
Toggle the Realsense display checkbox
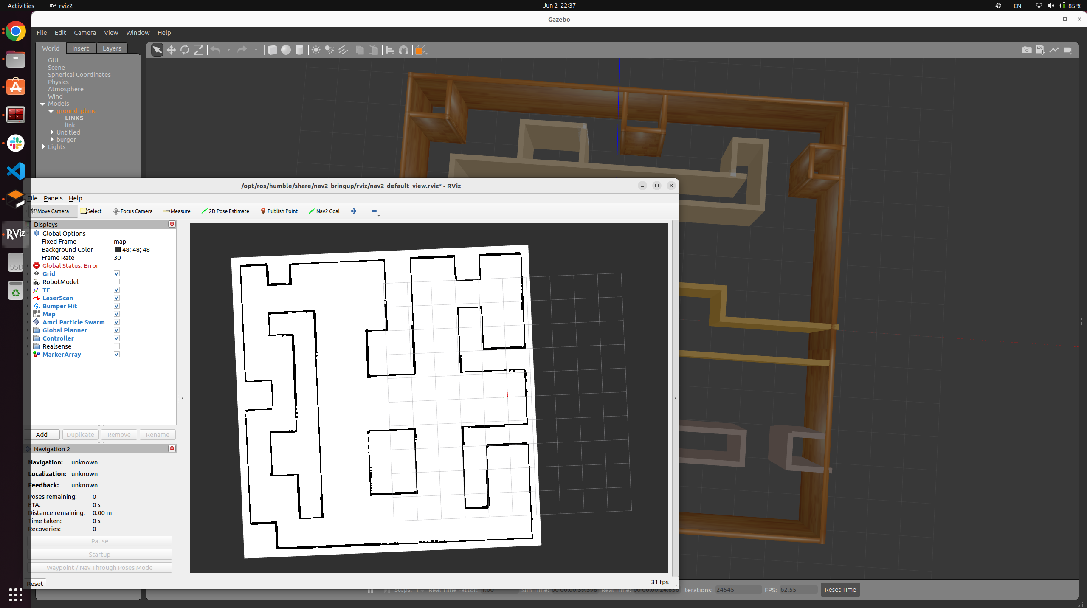[x=117, y=346]
